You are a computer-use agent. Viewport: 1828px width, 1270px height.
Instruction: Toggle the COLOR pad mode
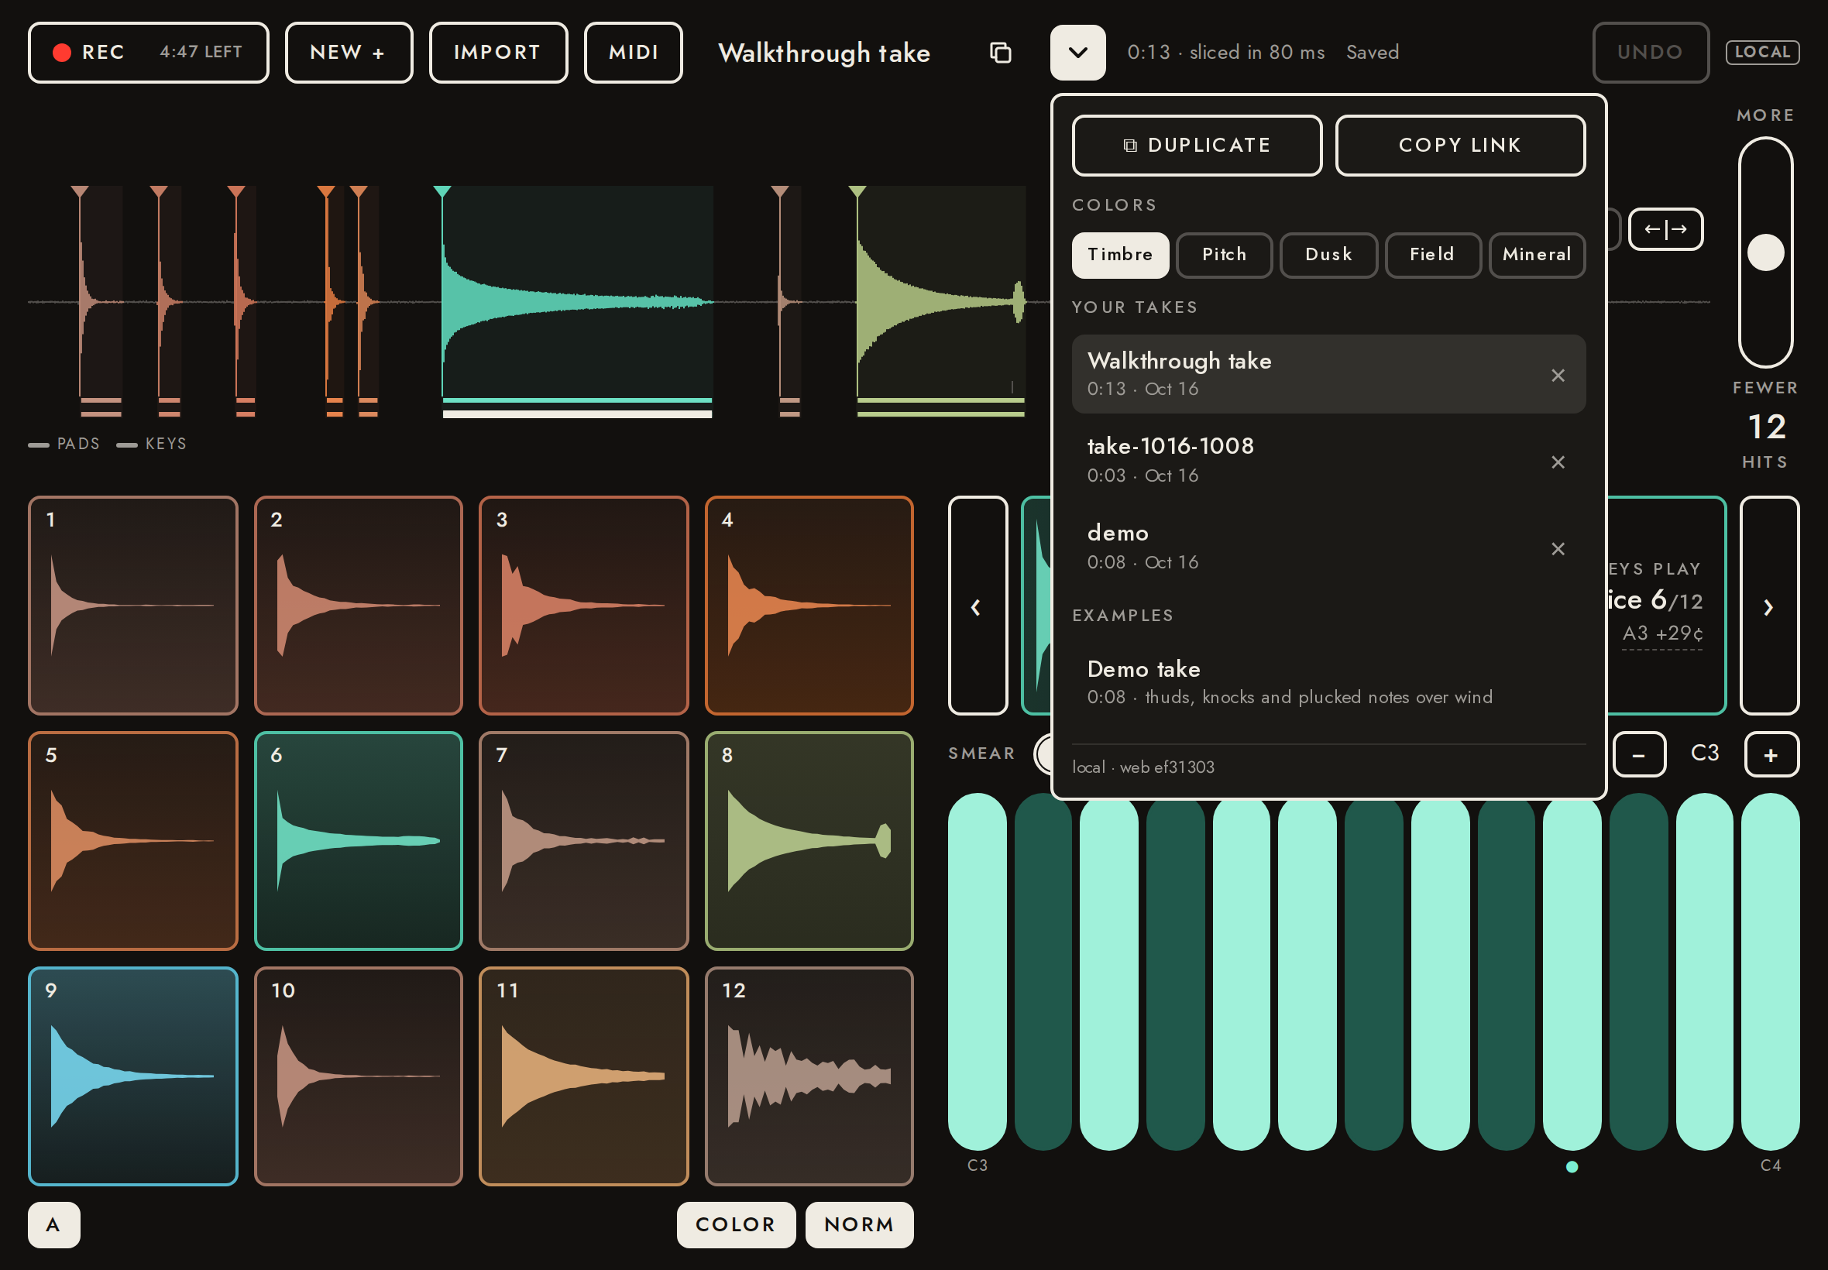coord(736,1224)
